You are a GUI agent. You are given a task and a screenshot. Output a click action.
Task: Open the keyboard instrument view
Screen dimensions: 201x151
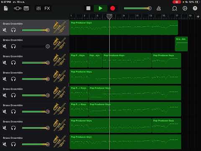[x=26, y=8]
